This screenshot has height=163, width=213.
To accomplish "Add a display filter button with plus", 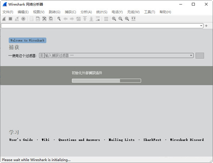I will (206, 26).
